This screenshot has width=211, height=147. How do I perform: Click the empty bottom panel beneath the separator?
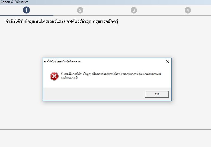105,138
